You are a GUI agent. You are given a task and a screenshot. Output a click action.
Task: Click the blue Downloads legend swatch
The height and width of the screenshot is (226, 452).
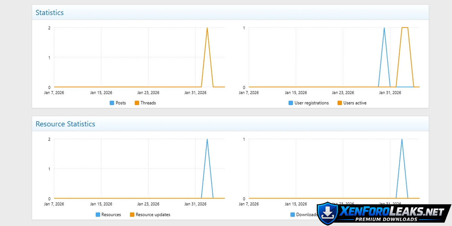(x=293, y=215)
